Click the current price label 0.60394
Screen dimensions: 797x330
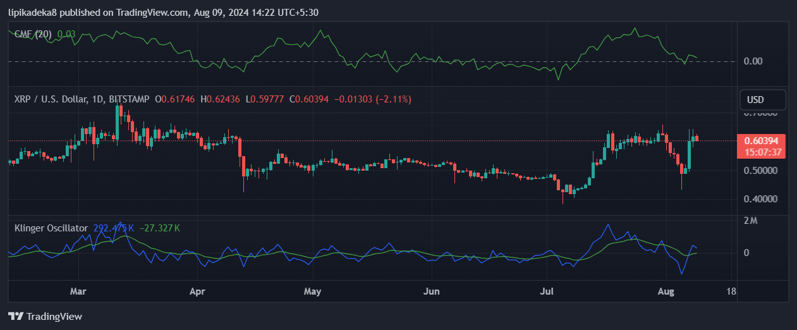764,141
